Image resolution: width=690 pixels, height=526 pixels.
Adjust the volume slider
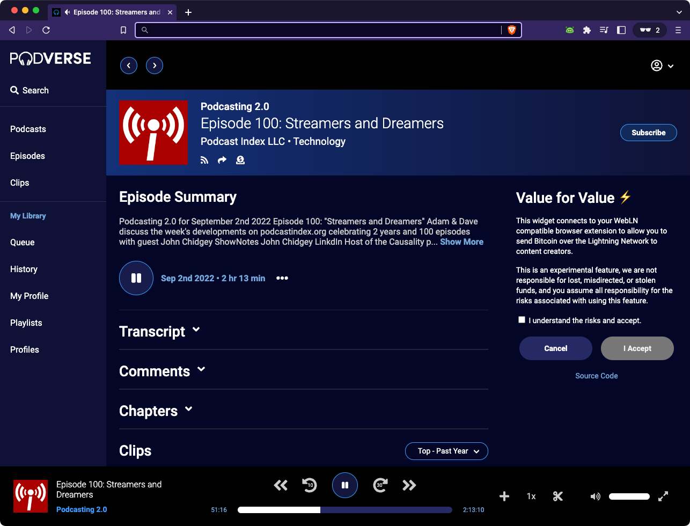(629, 496)
